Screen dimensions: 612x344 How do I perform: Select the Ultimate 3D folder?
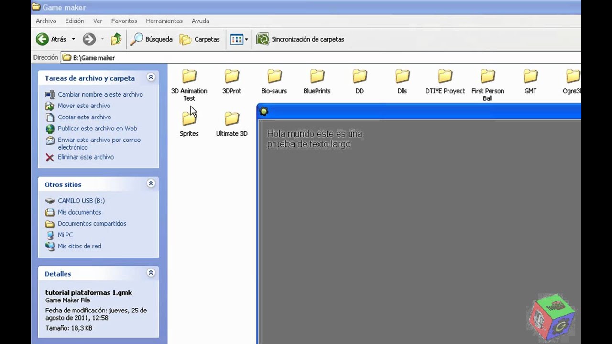point(232,124)
